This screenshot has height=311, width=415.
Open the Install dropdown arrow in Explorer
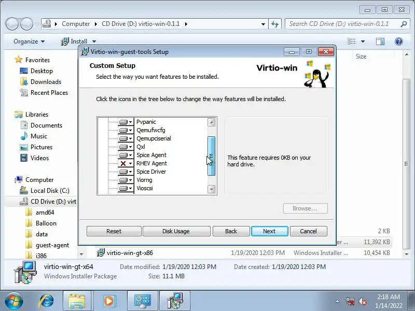pyautogui.click(x=94, y=41)
